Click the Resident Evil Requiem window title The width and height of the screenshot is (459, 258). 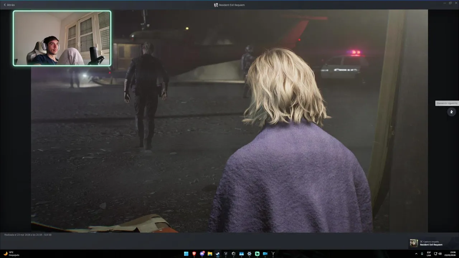232,5
